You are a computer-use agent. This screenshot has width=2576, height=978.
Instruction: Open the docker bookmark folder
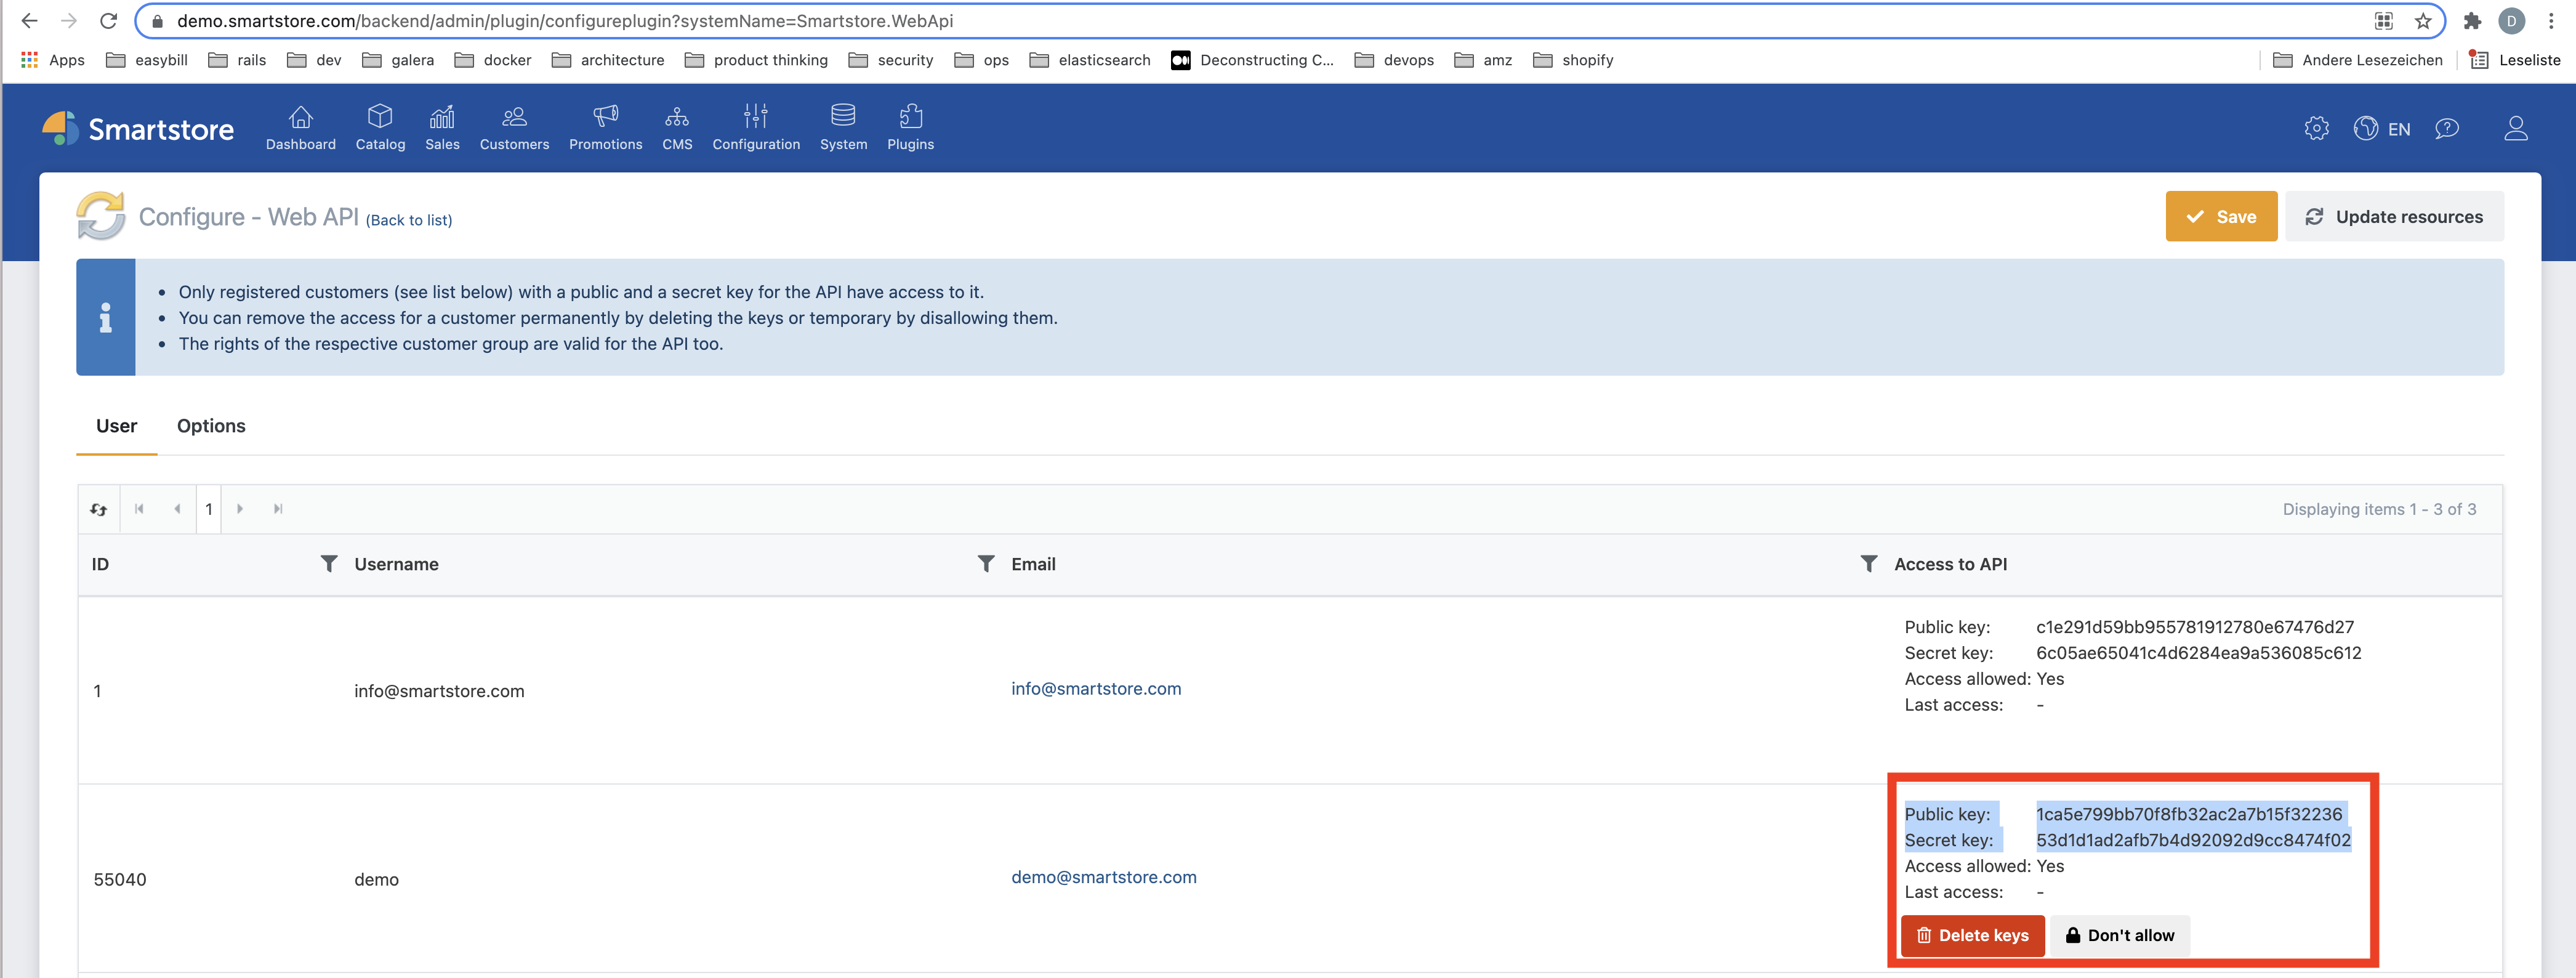tap(493, 60)
